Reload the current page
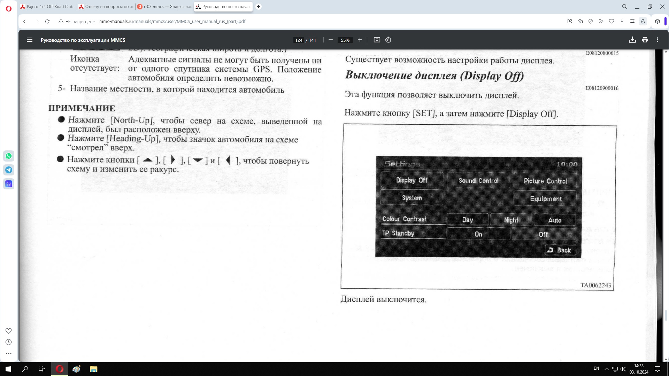 tap(47, 21)
